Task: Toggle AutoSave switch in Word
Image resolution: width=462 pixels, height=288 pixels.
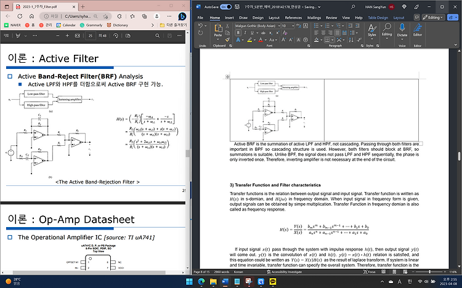Action: (x=225, y=7)
